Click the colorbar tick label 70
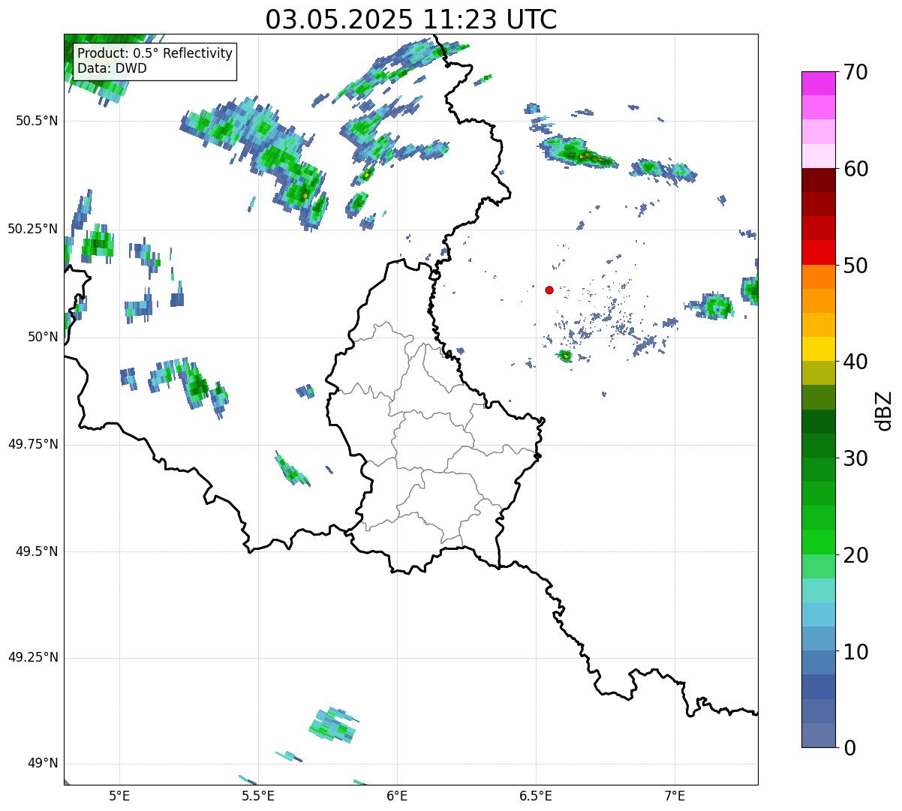This screenshot has height=811, width=902. (855, 72)
